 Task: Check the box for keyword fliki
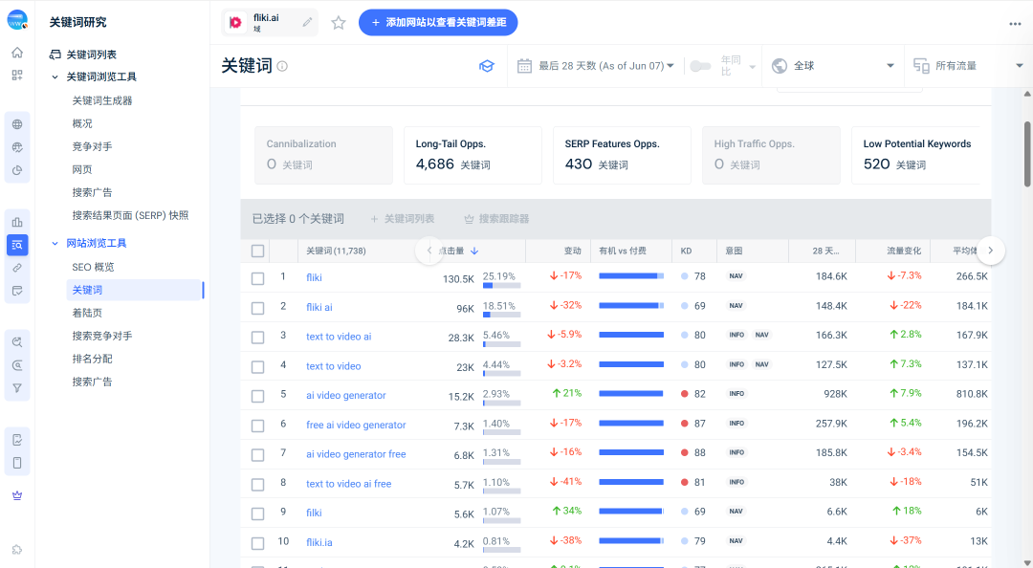pyautogui.click(x=257, y=278)
